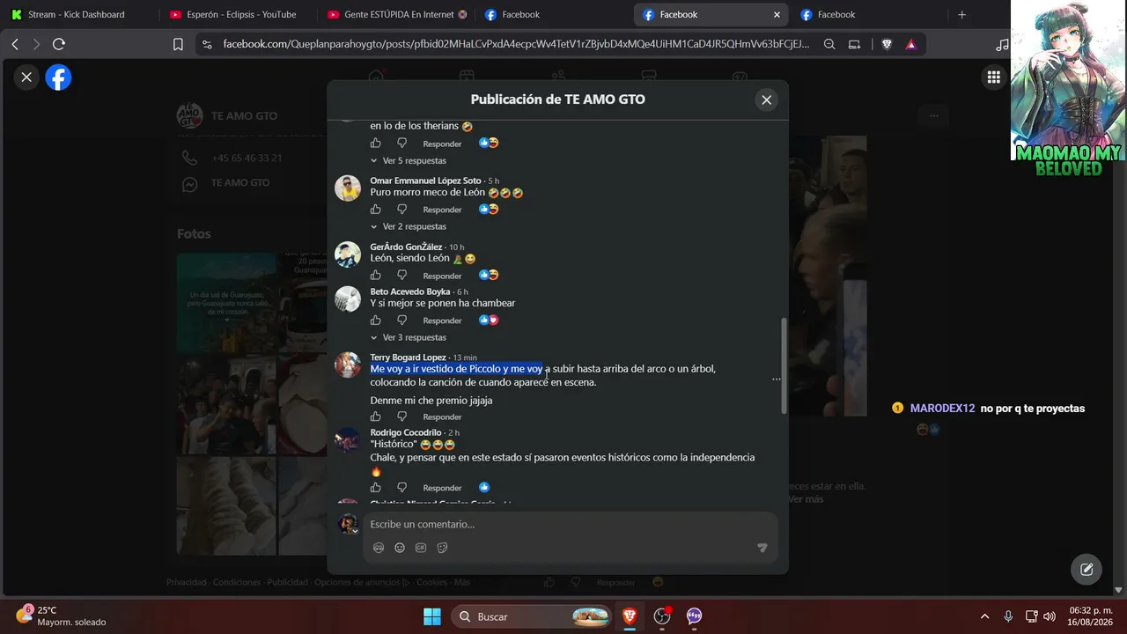Dislike the 'en lo de los therians' comment
Viewport: 1127px width, 634px height.
[401, 143]
